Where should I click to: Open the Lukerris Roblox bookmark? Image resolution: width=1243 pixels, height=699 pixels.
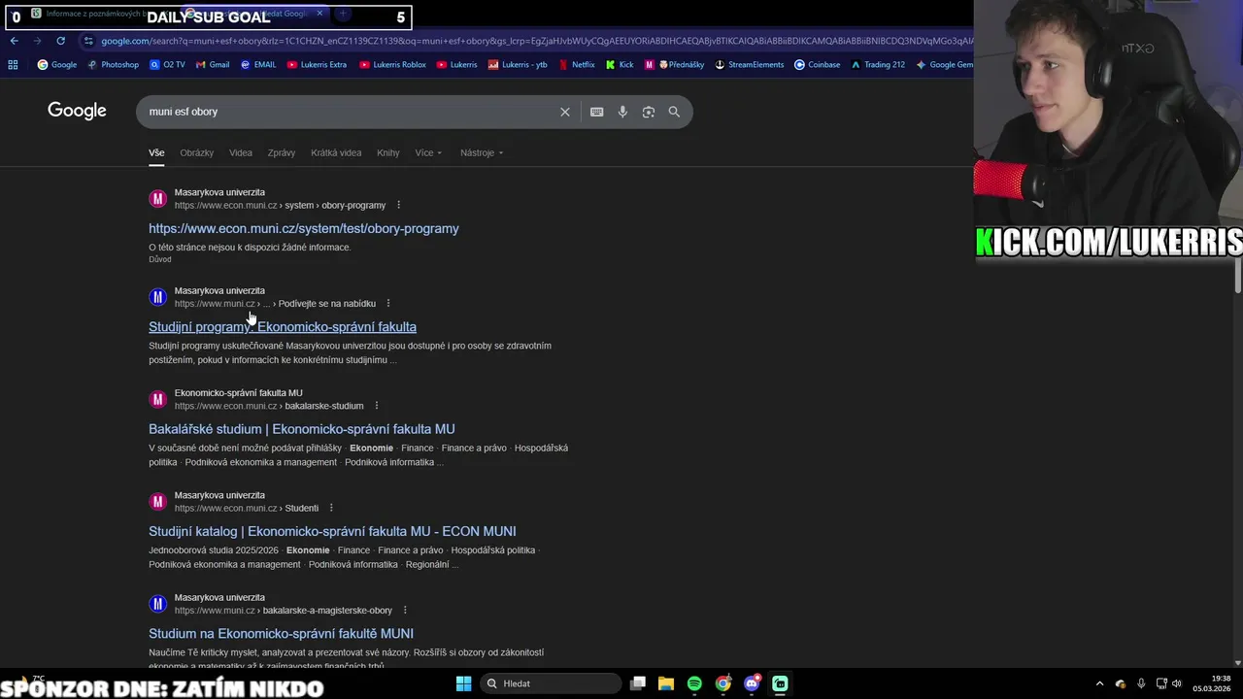(x=392, y=65)
